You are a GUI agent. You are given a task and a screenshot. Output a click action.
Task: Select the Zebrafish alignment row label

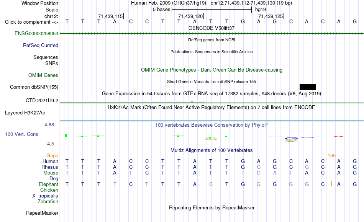[x=48, y=202]
